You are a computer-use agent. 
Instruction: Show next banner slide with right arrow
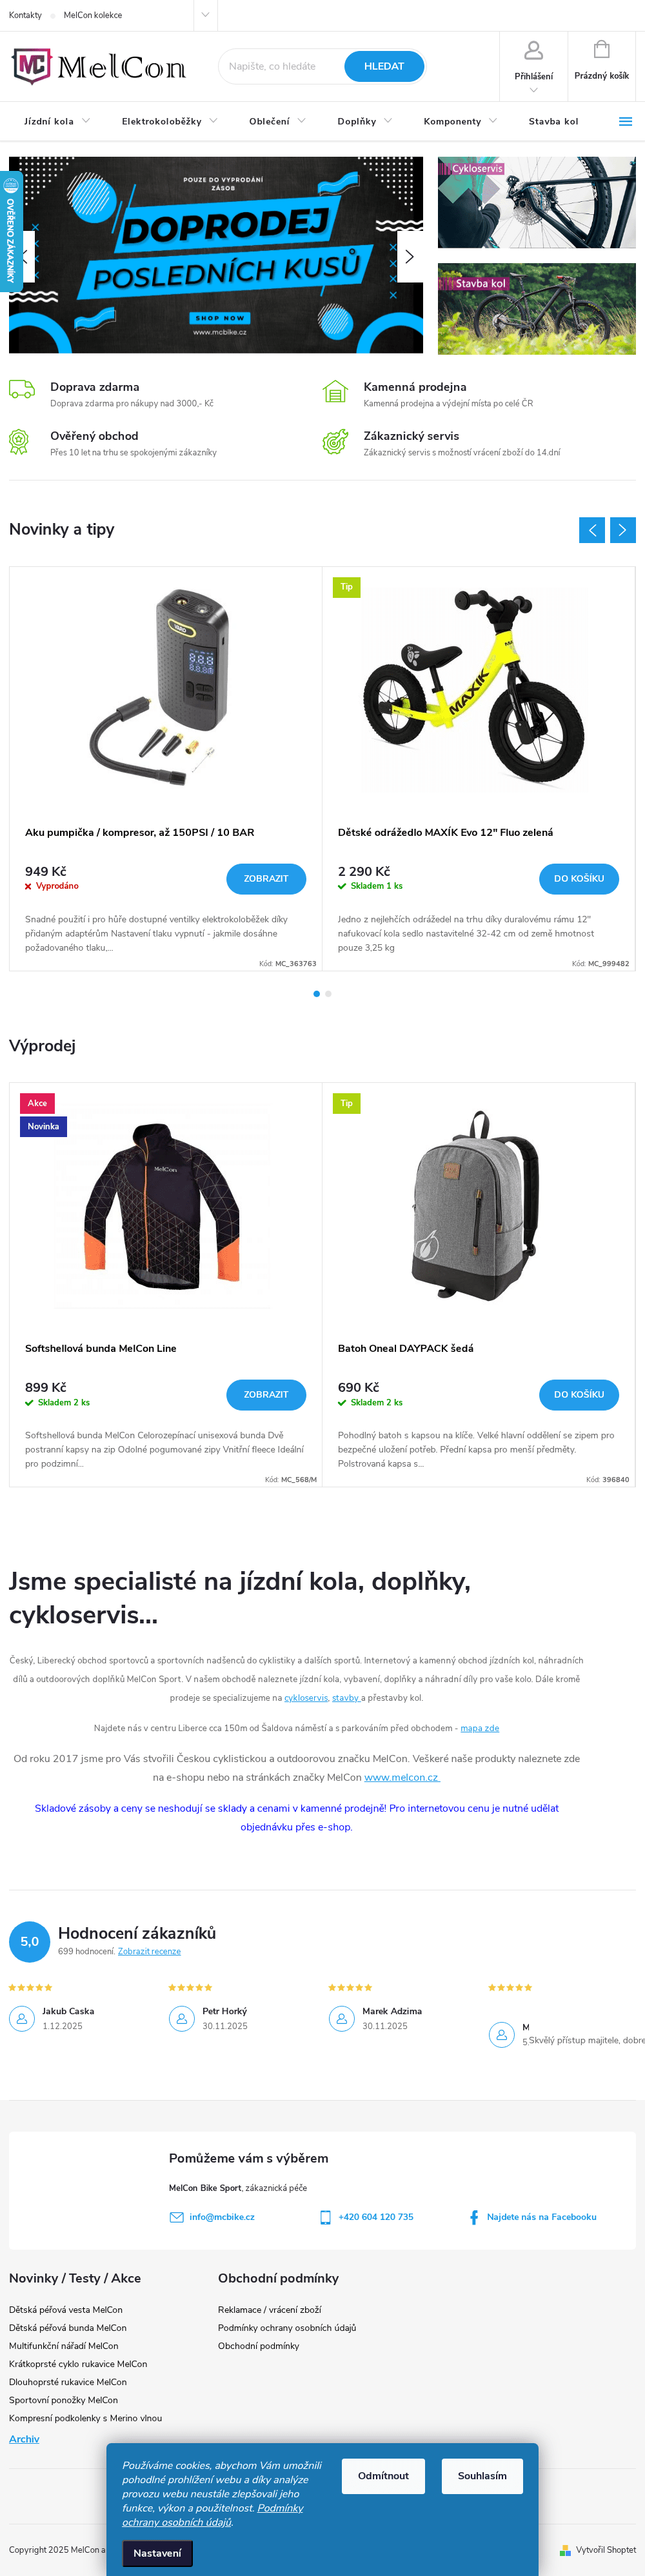coord(409,256)
